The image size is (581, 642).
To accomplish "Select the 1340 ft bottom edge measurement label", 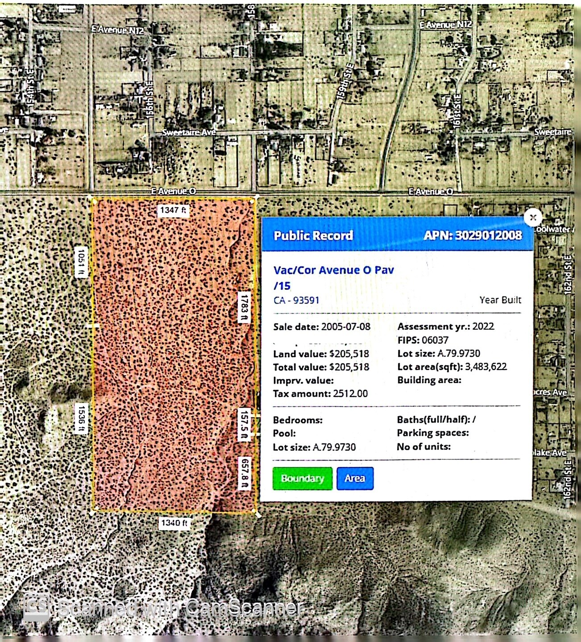I will [174, 523].
